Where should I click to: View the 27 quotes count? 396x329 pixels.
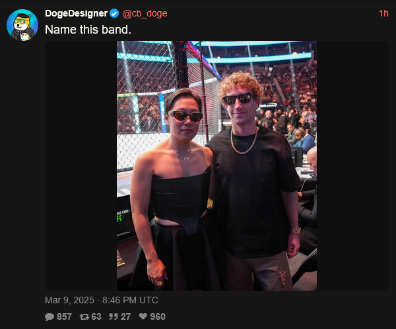pyautogui.click(x=126, y=316)
